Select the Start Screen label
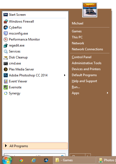Viewport: 116px width, 164px height. (x=17, y=15)
